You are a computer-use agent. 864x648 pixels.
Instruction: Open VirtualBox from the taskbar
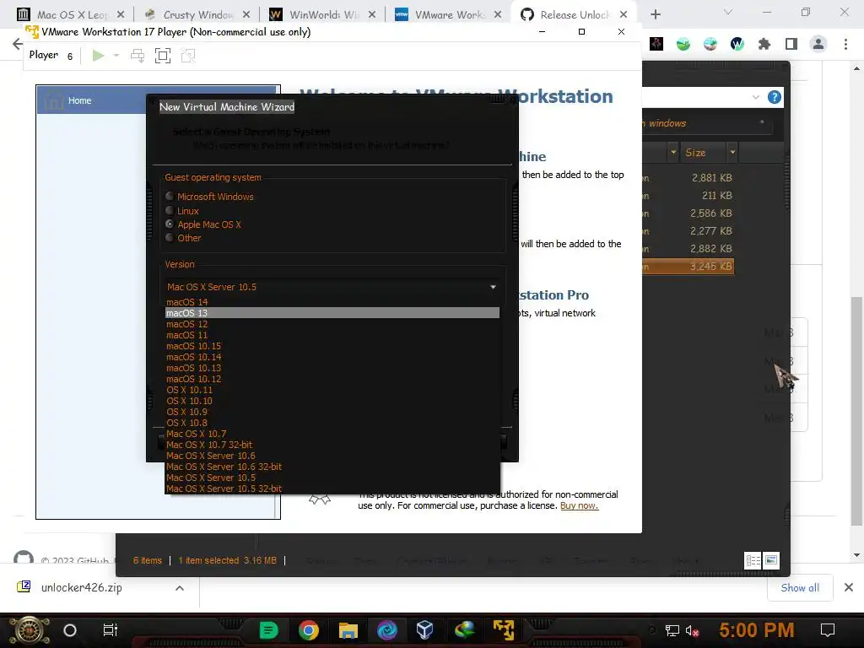[x=425, y=629]
